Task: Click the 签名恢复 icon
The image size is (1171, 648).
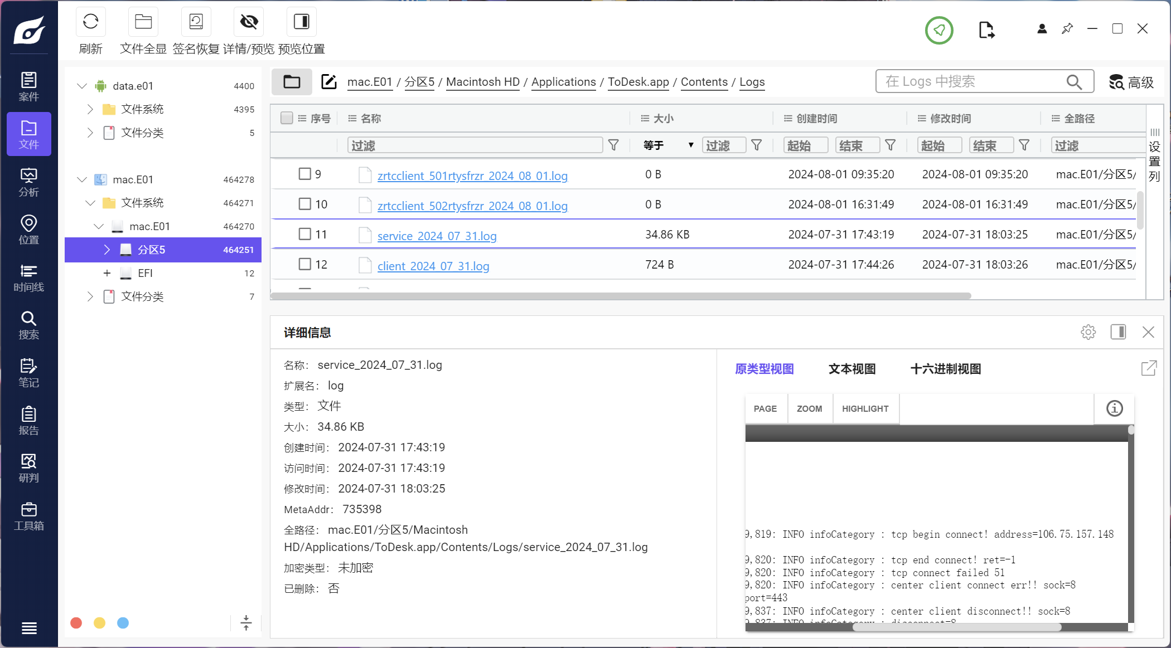Action: pos(196,22)
